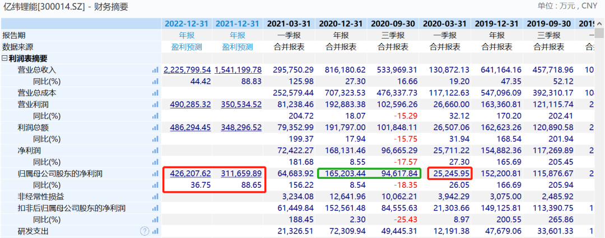Open chart icon for 同比 under 营业总收入

click(155, 82)
